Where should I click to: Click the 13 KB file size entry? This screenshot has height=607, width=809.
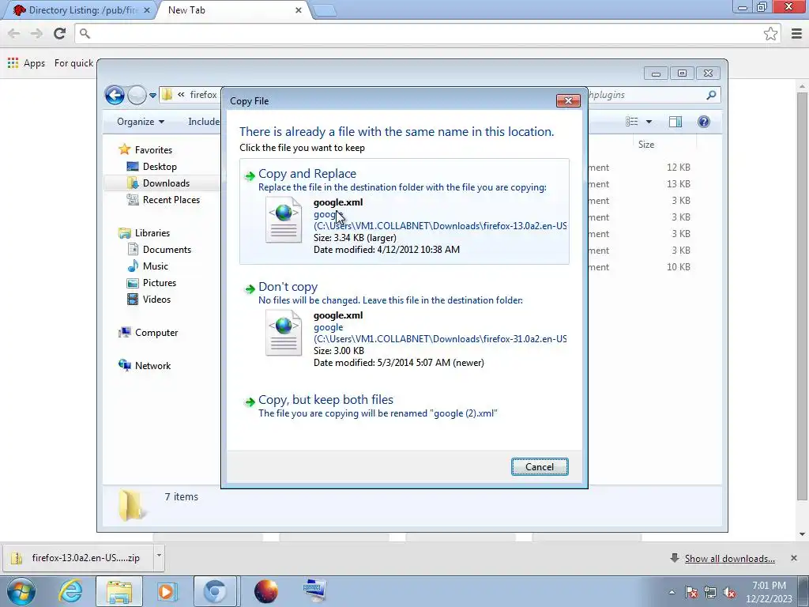(x=678, y=183)
